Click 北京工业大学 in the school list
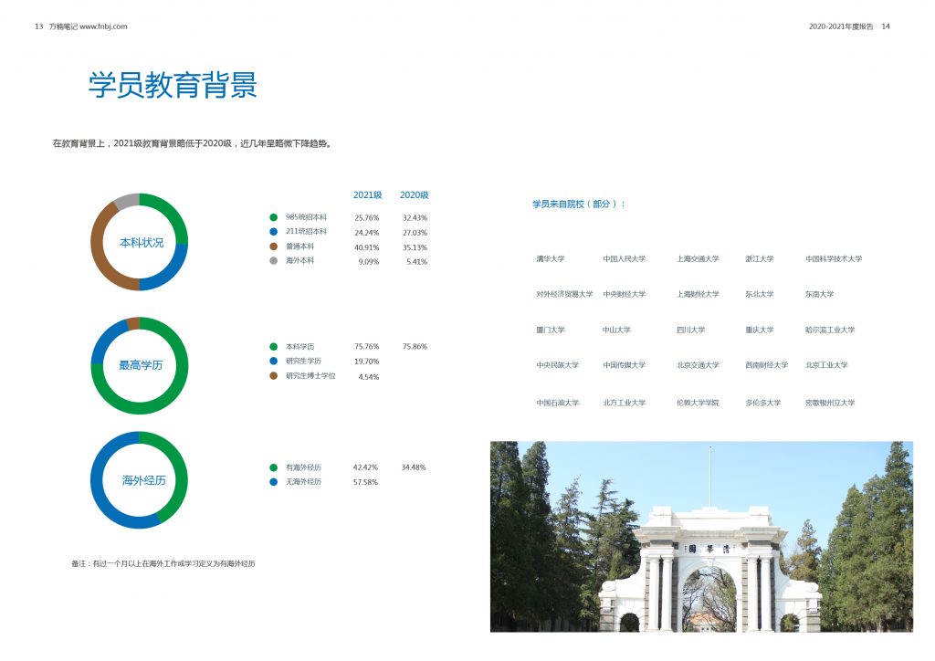This screenshot has height=661, width=935. click(x=826, y=365)
